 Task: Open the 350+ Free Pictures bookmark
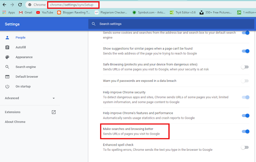click(x=216, y=12)
